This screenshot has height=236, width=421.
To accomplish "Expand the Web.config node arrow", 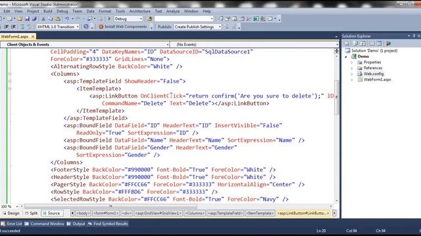I will pyautogui.click(x=352, y=74).
